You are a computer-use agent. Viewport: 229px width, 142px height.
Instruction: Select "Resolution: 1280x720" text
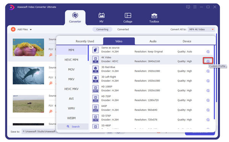147,100
